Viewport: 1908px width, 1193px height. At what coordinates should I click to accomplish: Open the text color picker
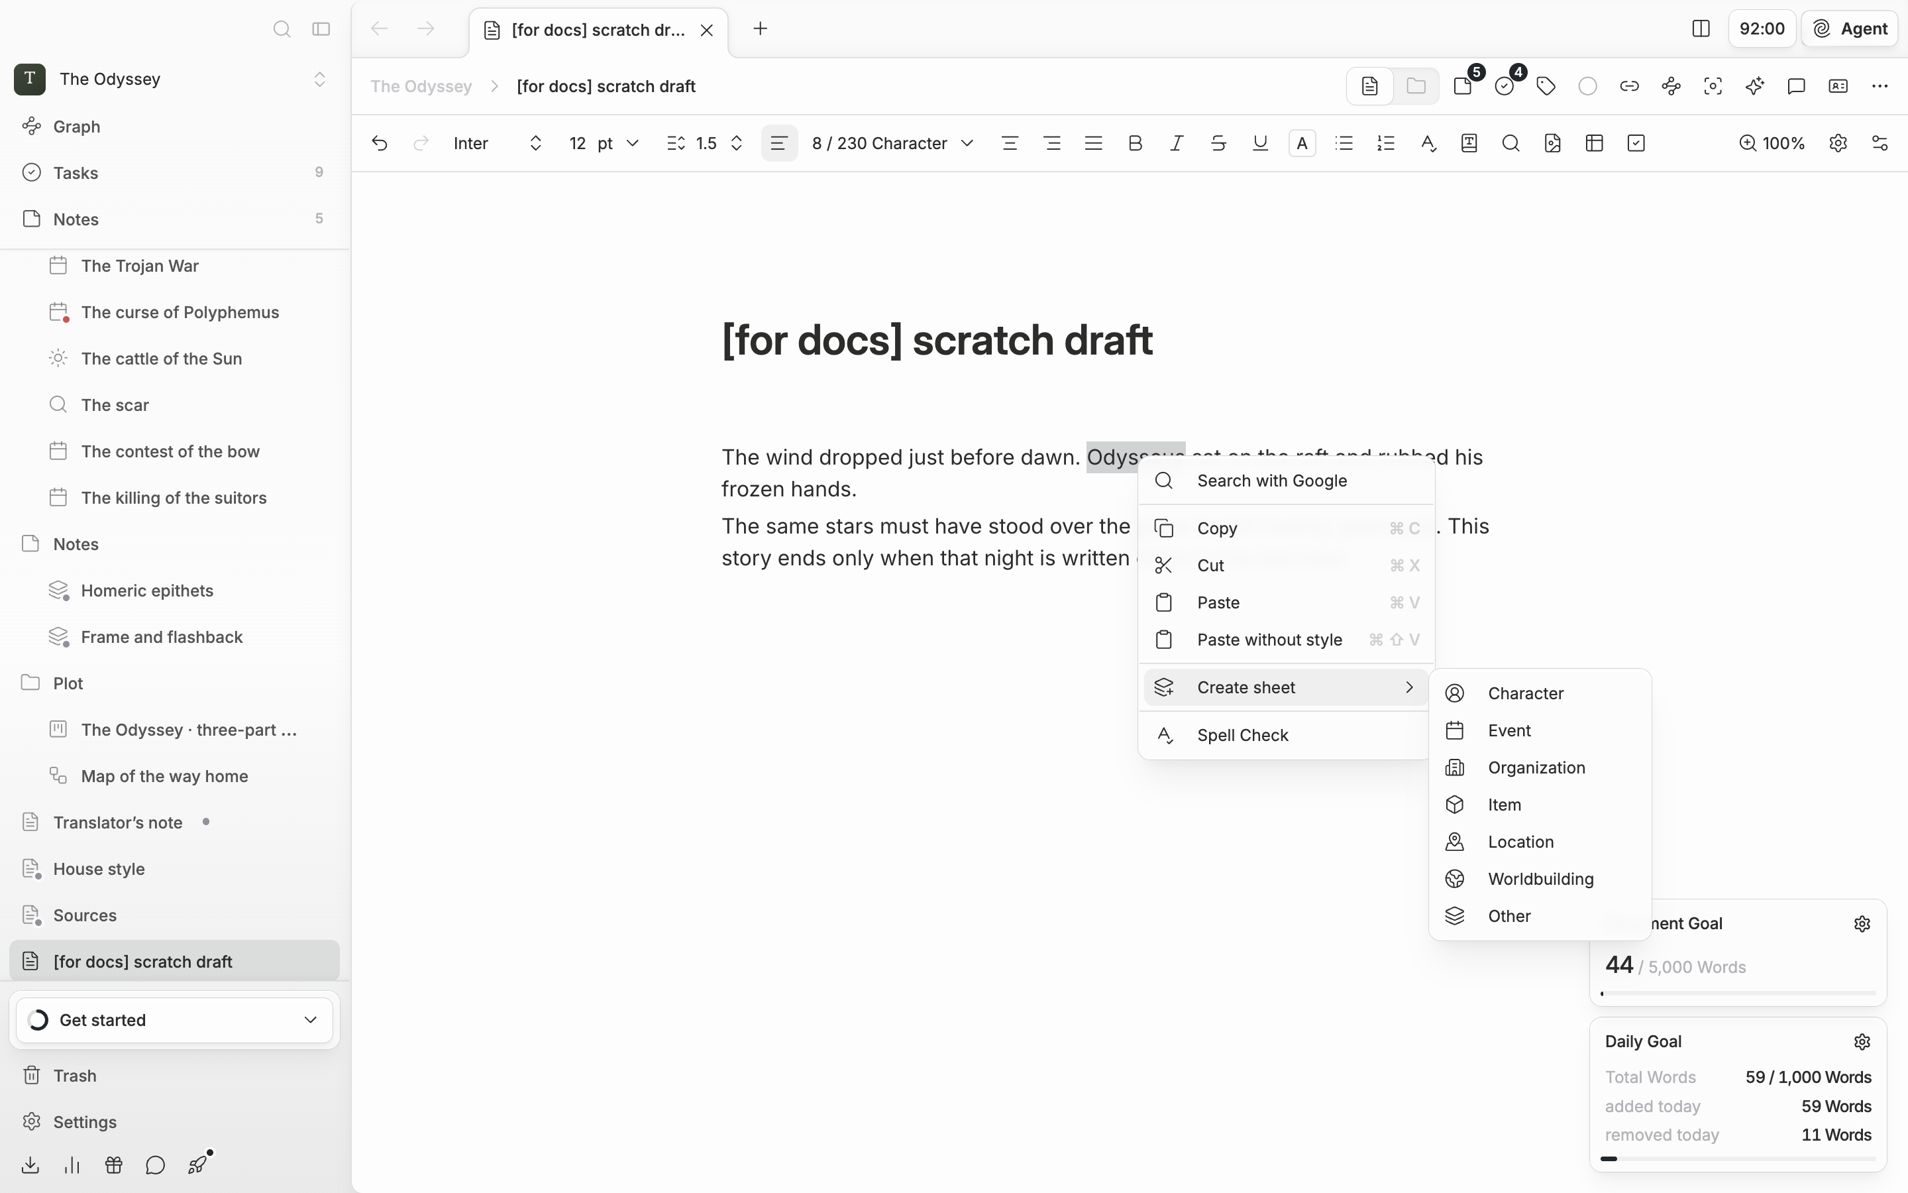pyautogui.click(x=1302, y=142)
